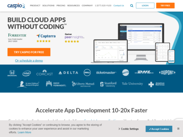Click the orange TRY FREE button

tap(165, 6)
